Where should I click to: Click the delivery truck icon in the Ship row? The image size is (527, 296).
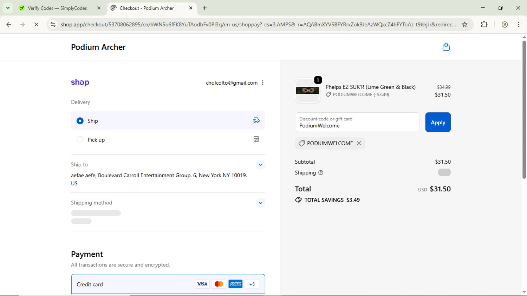pyautogui.click(x=256, y=120)
